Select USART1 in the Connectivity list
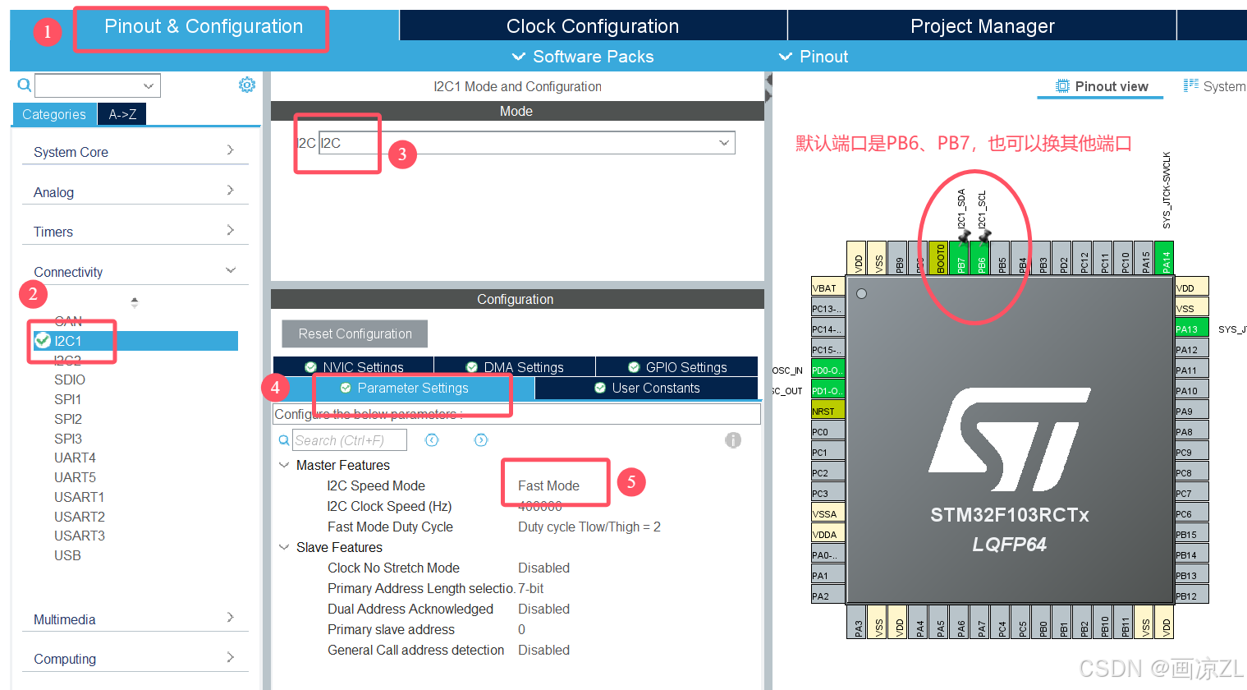1247x690 pixels. [x=80, y=497]
